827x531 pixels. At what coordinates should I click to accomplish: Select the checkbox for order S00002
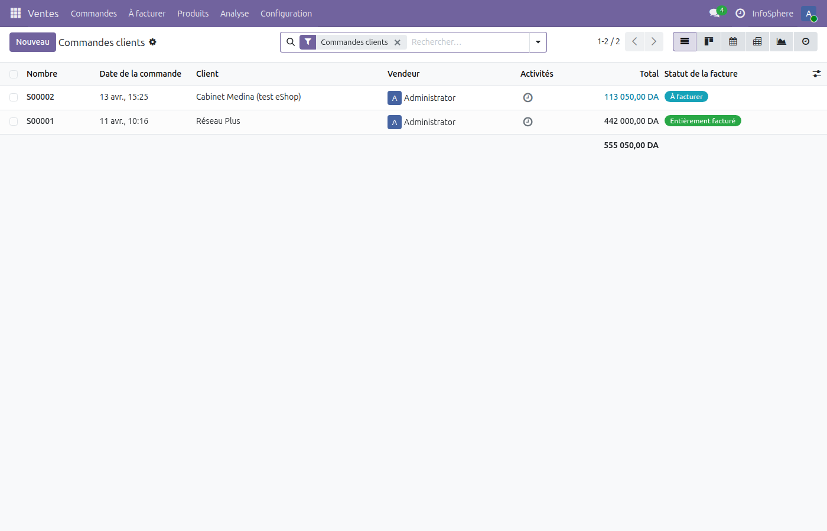tap(13, 97)
